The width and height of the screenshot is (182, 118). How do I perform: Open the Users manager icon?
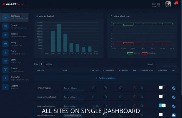[5, 61]
